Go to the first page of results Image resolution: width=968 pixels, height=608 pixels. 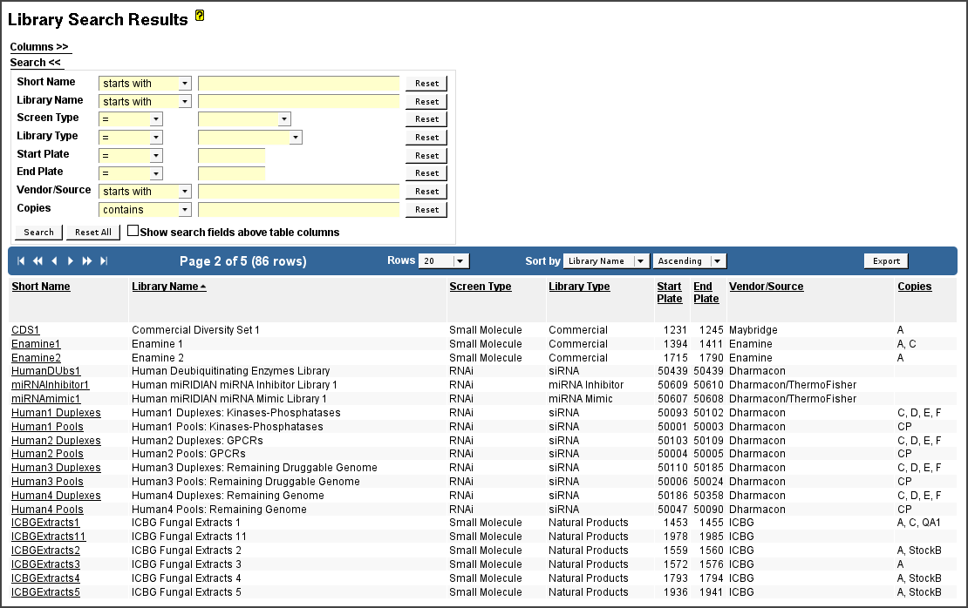coord(21,260)
